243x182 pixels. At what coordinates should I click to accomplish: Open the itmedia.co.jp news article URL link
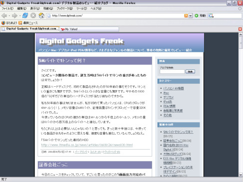point(87,145)
